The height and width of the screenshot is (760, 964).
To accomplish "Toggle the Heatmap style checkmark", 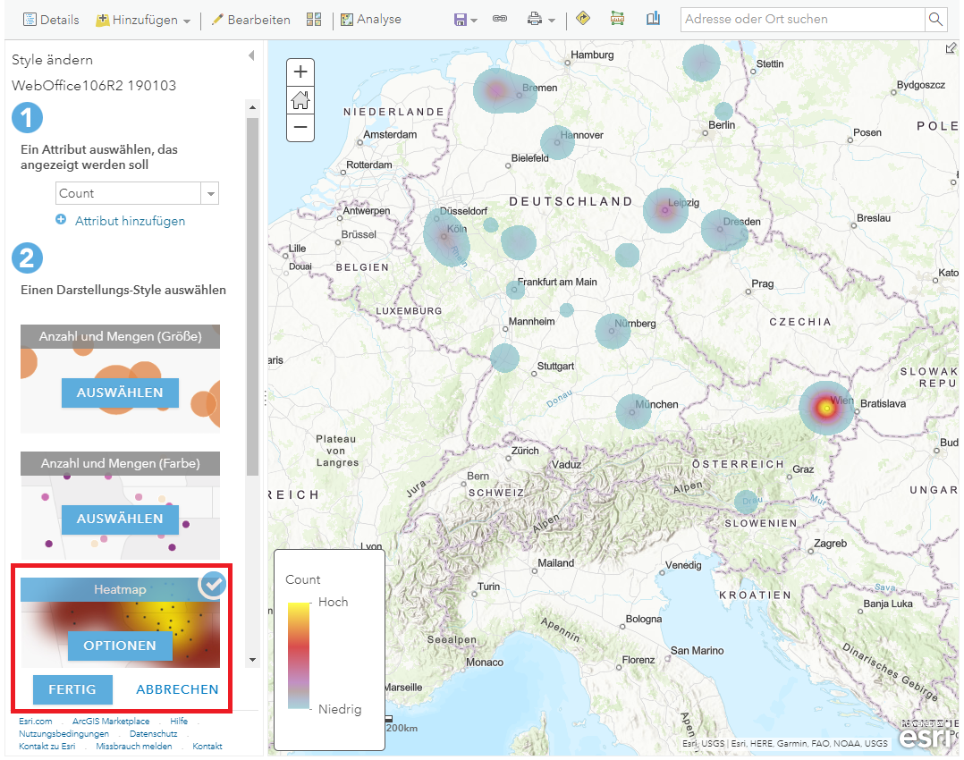I will pos(213,585).
